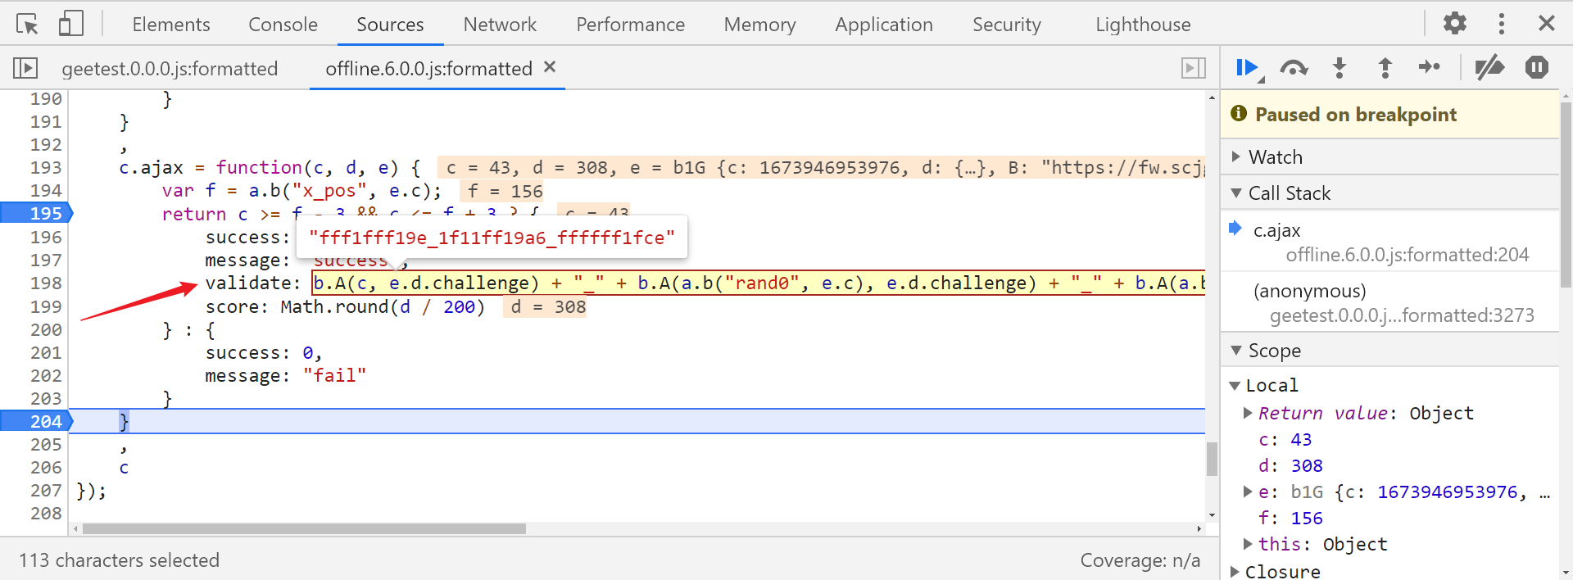Open the offline.6.0.0.js:formatted:204 location link
The width and height of the screenshot is (1573, 580).
pyautogui.click(x=1407, y=255)
